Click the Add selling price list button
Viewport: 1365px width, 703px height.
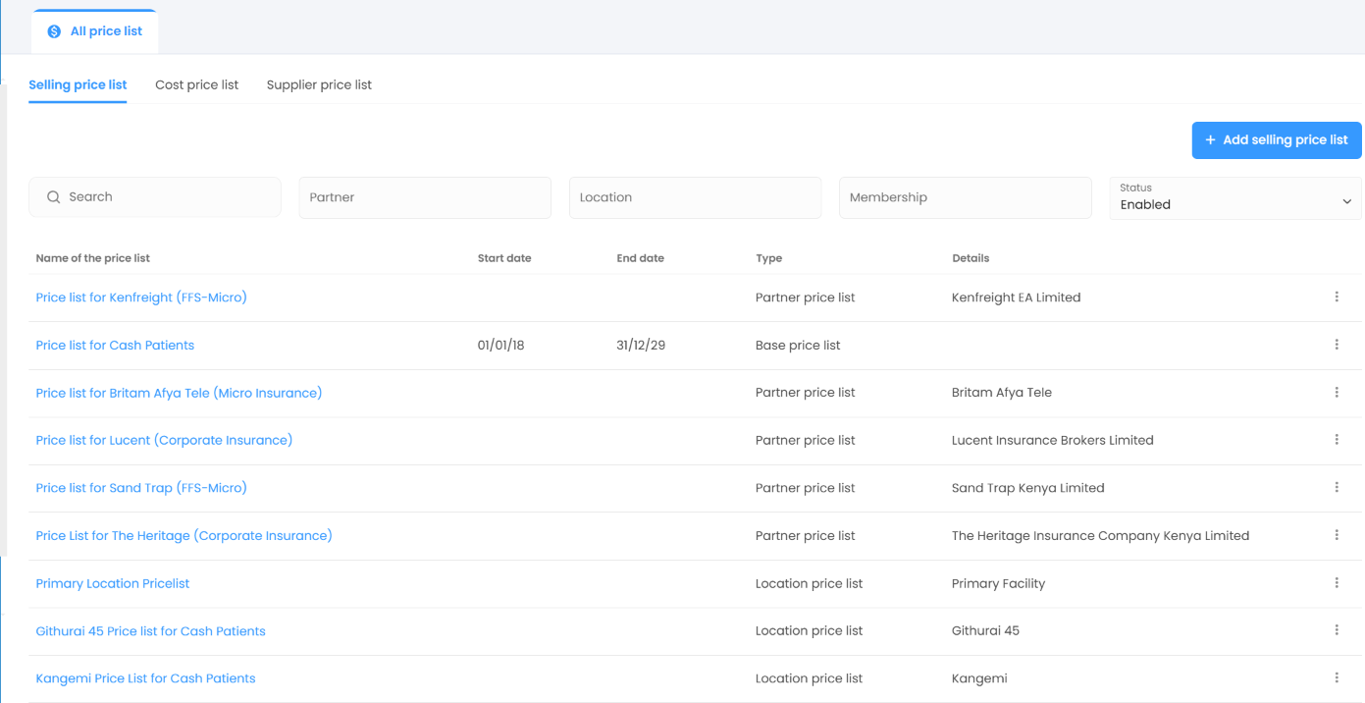coord(1276,140)
